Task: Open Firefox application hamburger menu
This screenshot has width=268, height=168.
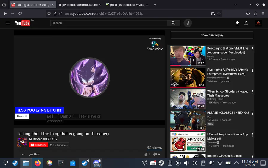Action: coord(263,13)
